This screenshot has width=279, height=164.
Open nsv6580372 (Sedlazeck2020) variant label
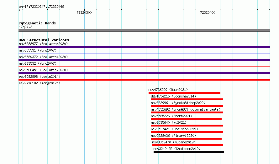tap(43, 57)
